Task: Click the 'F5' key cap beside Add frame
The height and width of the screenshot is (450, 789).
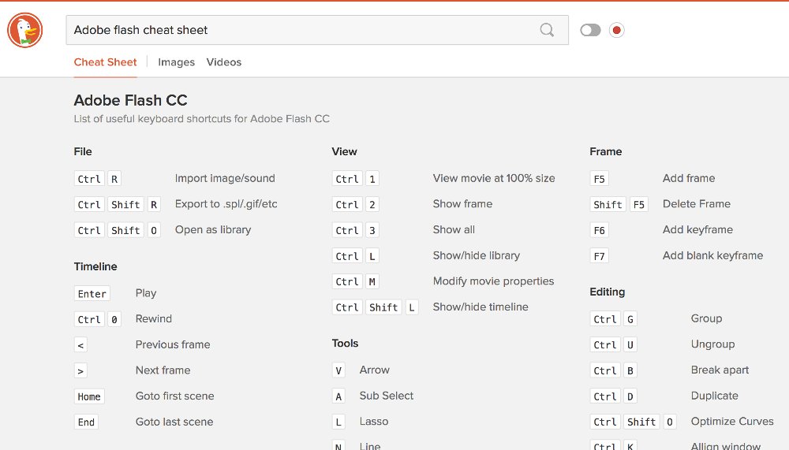Action: [x=600, y=179]
